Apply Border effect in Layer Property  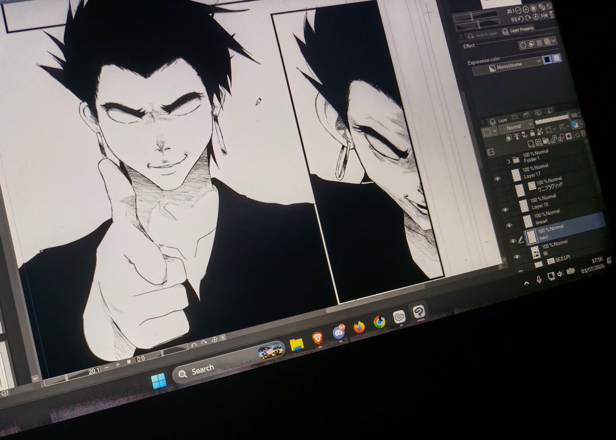tap(523, 45)
